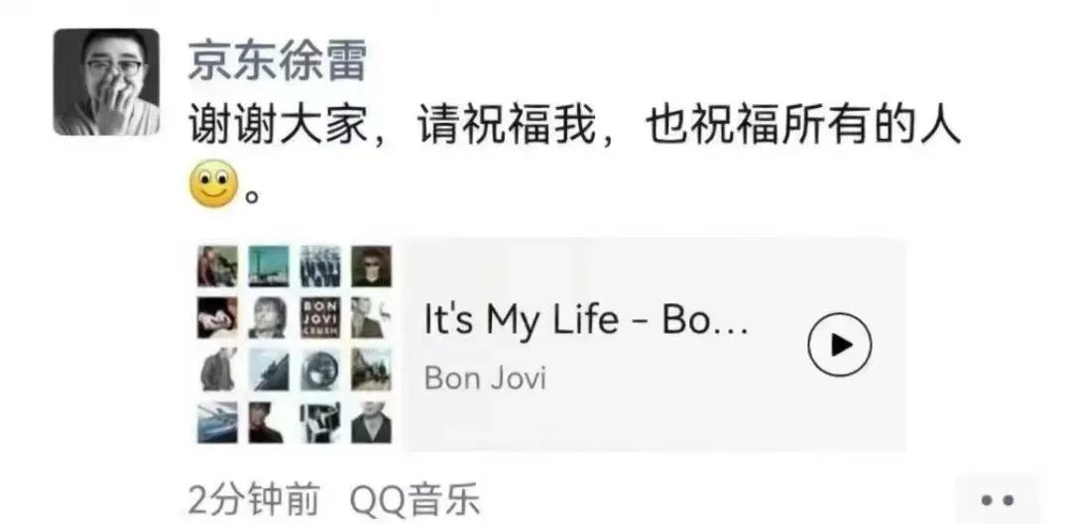Viewport: 1071px width, 524px height.
Task: Click the blue car hood tile
Action: (x=217, y=422)
